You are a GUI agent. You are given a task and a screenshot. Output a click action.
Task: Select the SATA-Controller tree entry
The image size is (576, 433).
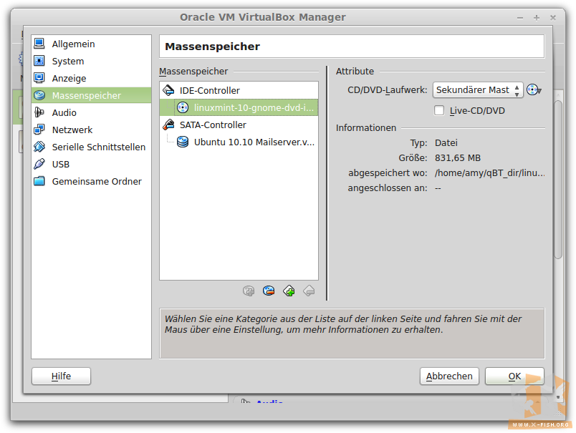(x=239, y=125)
